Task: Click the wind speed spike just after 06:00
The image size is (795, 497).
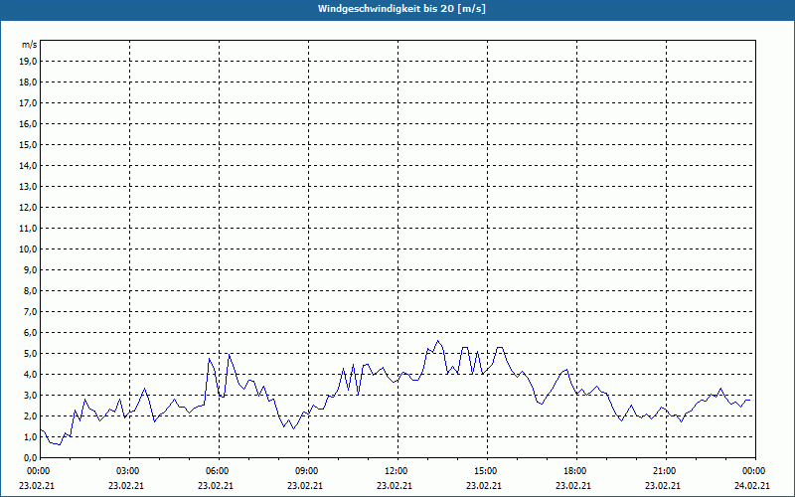Action: tap(230, 355)
